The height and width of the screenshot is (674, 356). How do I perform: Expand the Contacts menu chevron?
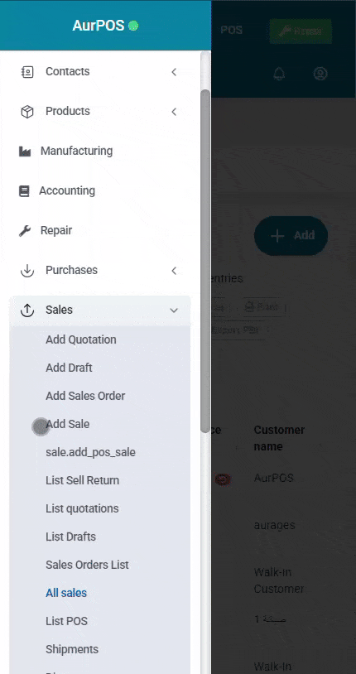tap(174, 72)
